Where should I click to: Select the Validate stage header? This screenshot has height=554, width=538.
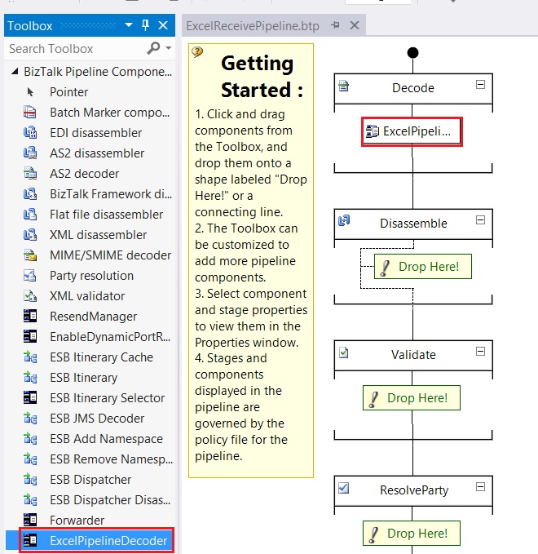[413, 356]
